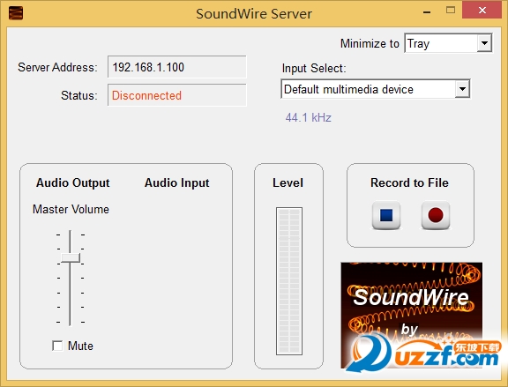Click the Audio Output heading
The height and width of the screenshot is (387, 508).
pos(73,182)
